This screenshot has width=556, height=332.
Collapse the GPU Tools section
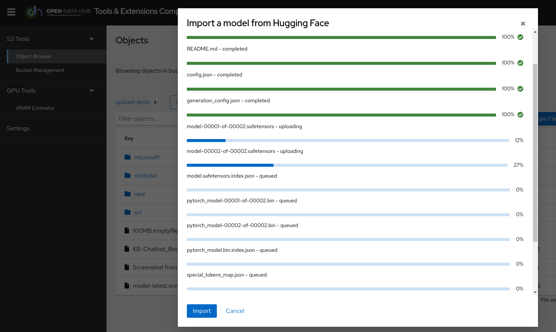coord(92,90)
